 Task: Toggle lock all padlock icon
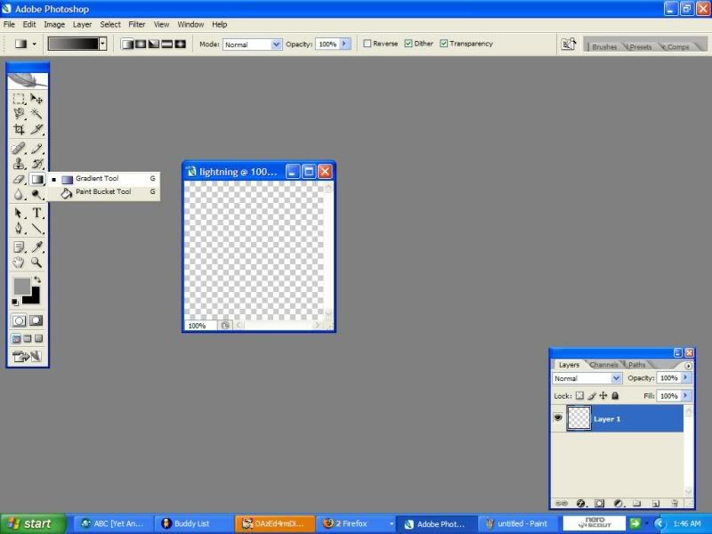point(615,396)
